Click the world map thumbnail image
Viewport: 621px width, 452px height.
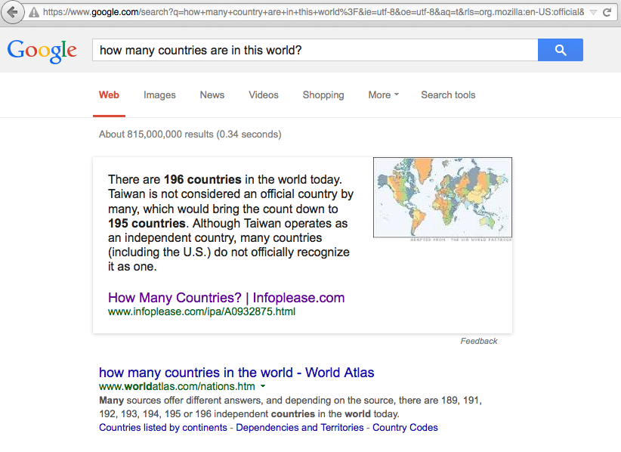tap(443, 197)
